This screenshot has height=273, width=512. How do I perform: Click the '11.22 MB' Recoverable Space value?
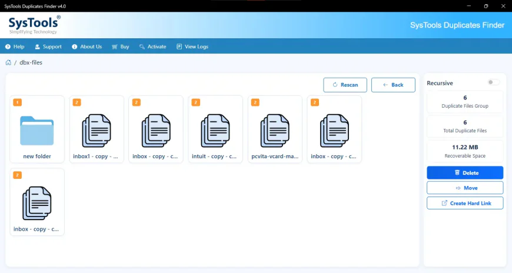[465, 147]
